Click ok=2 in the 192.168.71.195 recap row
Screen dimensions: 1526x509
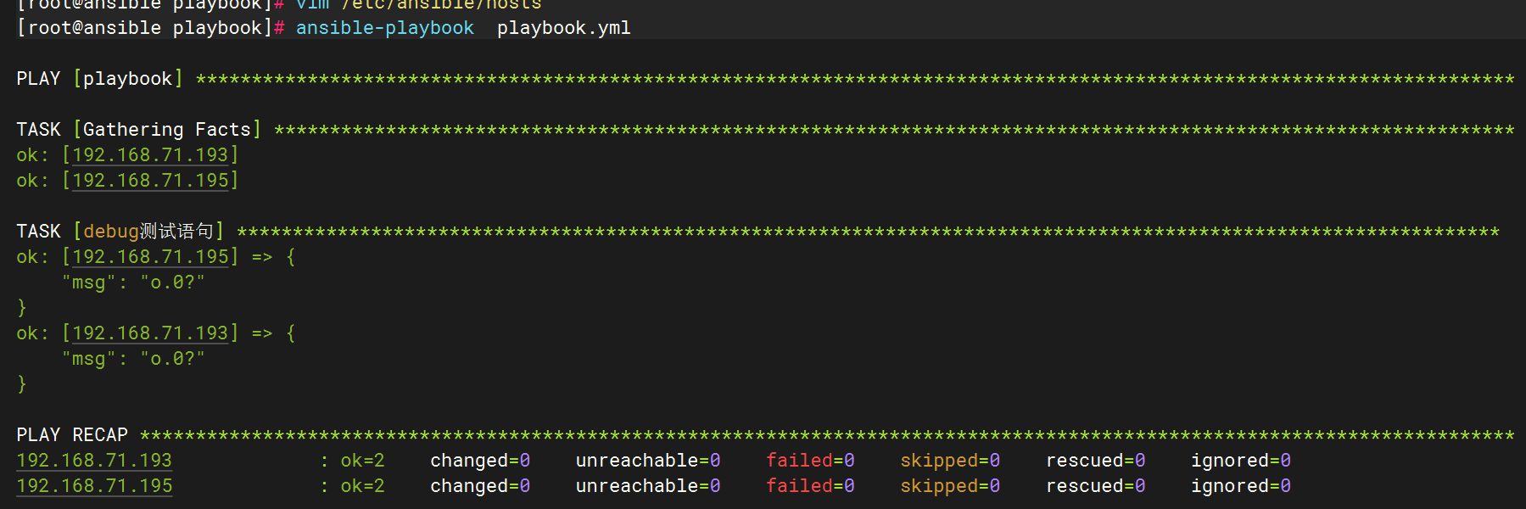pyautogui.click(x=362, y=486)
